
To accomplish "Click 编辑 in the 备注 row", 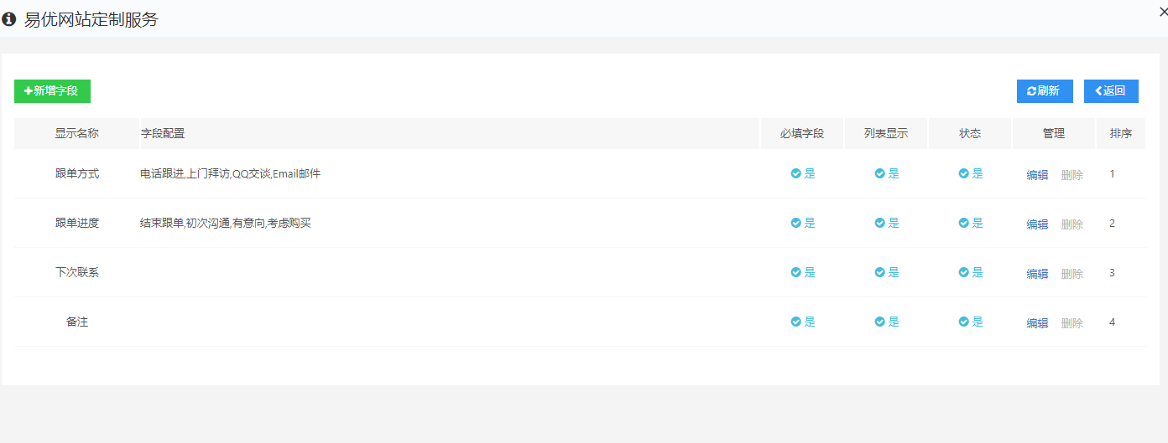I will pos(1037,323).
